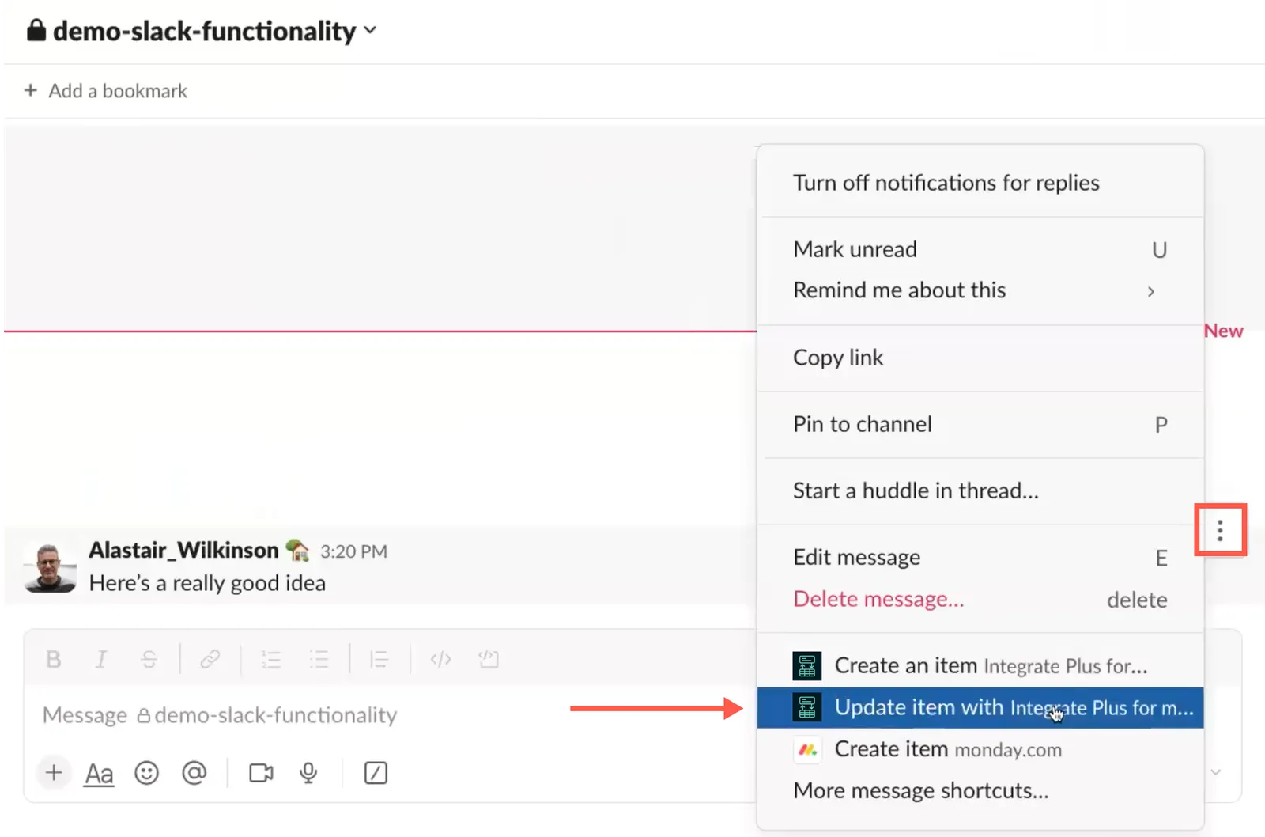Apply strikethrough formatting
The height and width of the screenshot is (837, 1265).
[149, 659]
